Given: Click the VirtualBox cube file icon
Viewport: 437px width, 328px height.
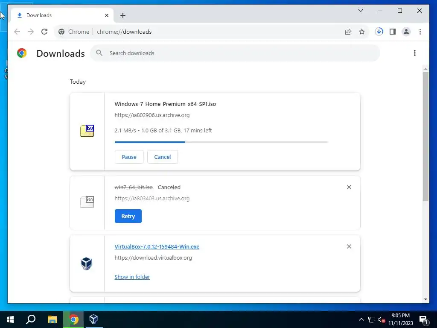Looking at the screenshot, I should click(86, 263).
